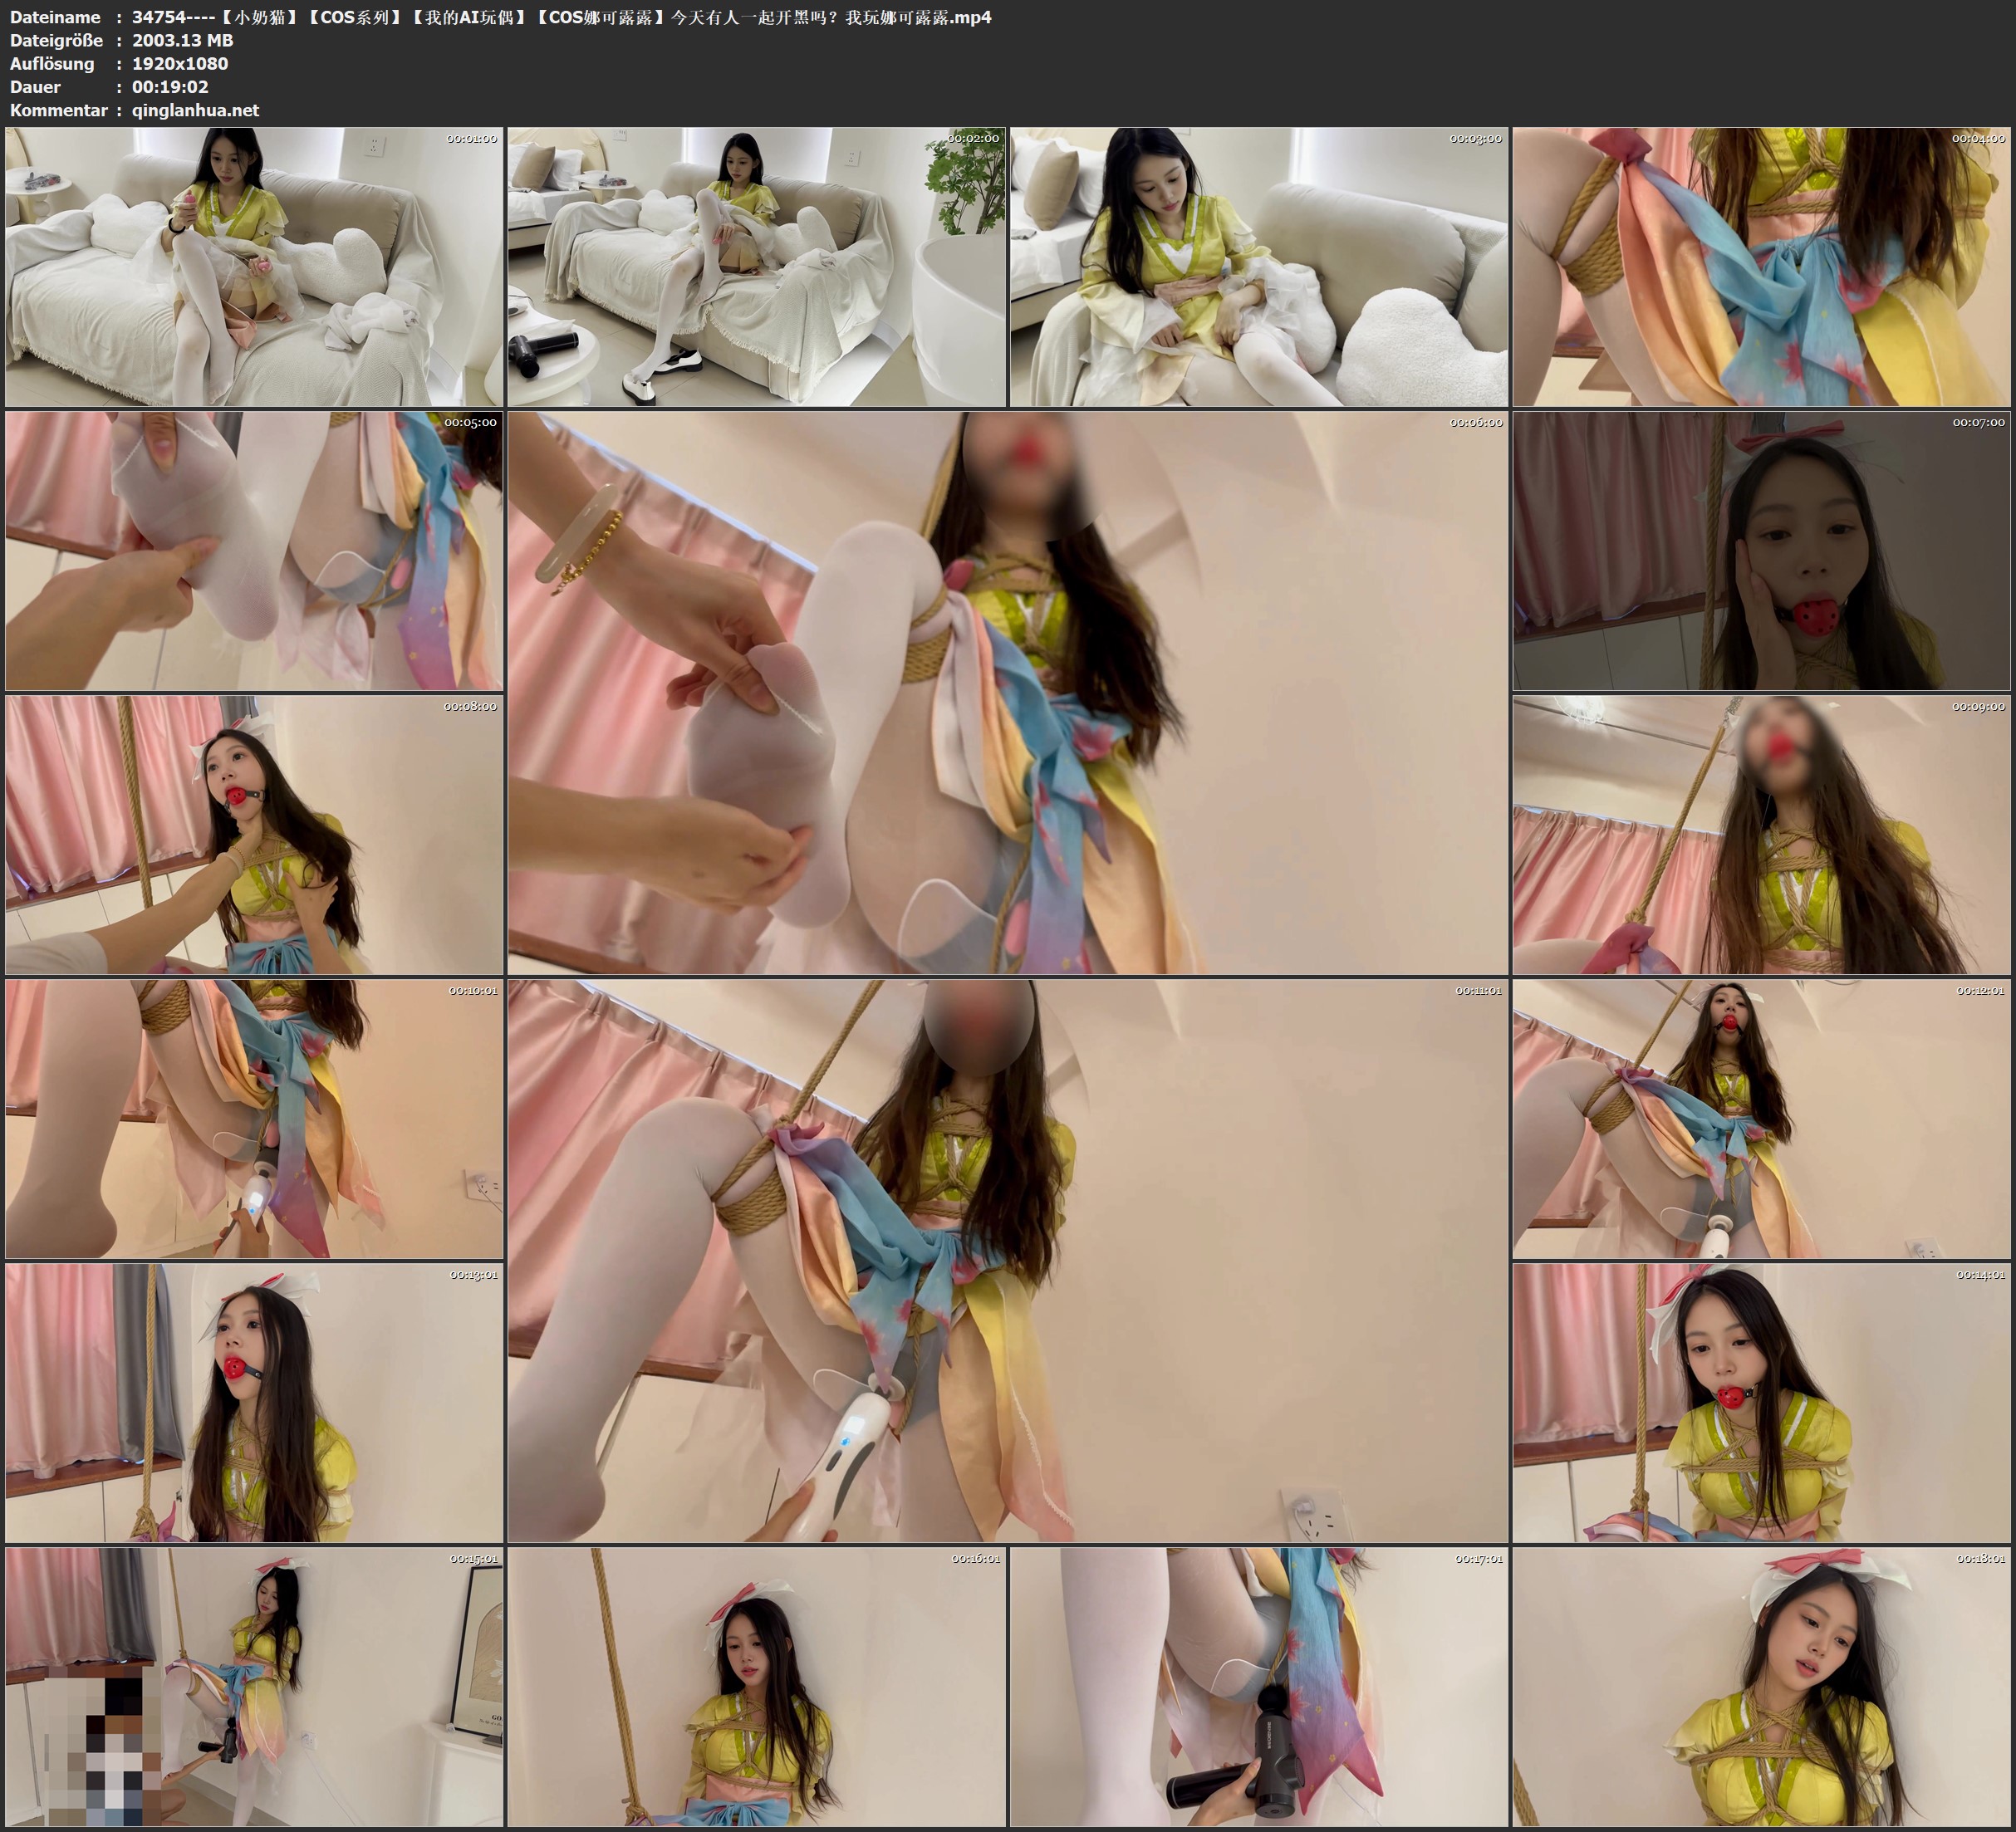Click the 00:09:00 thumbnail
This screenshot has height=1832, width=2016.
(x=1761, y=835)
